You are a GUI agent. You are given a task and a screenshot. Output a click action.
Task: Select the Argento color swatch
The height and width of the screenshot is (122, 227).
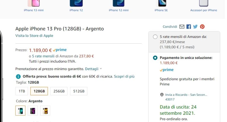(20, 111)
